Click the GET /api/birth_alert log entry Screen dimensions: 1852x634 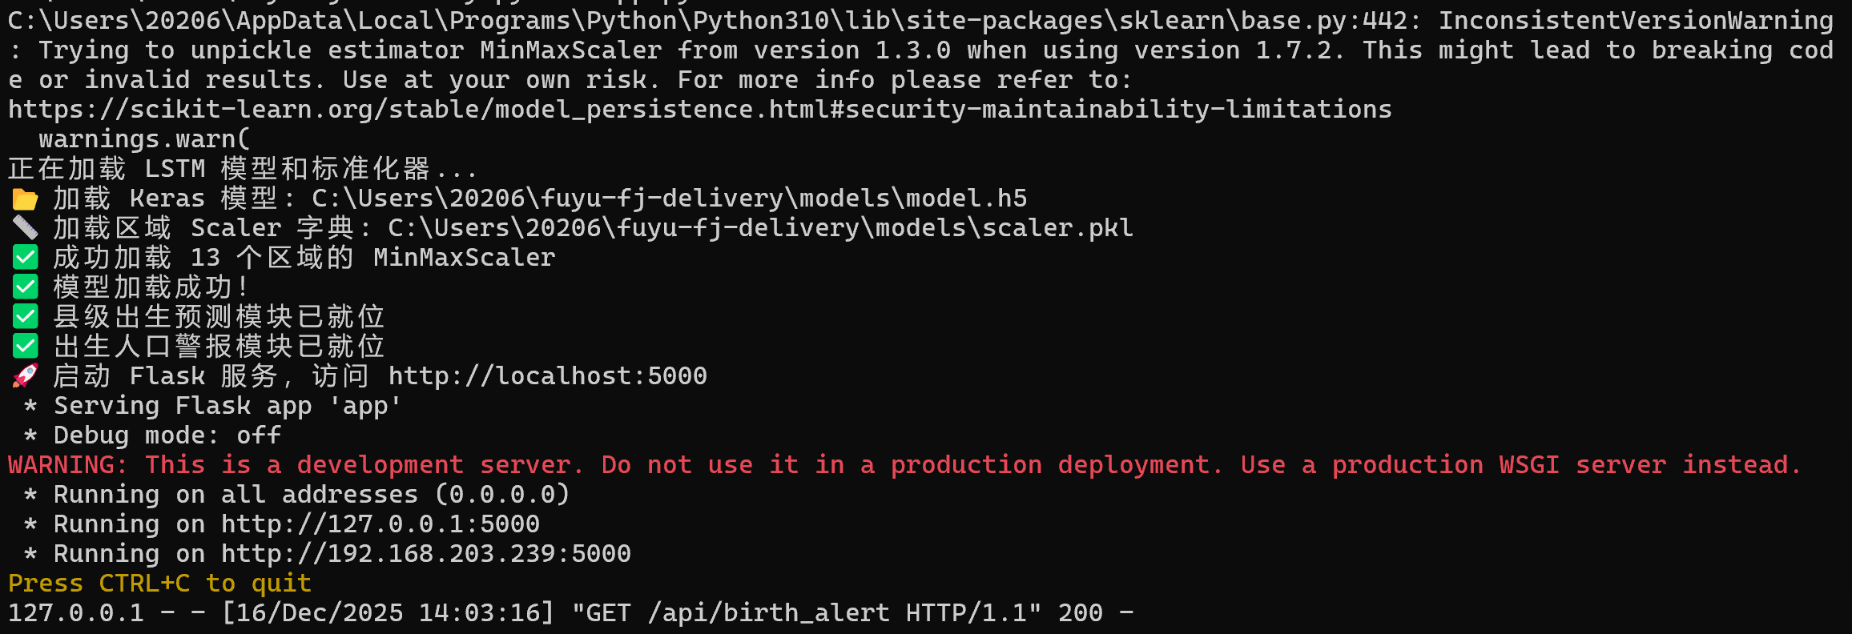pos(570,613)
